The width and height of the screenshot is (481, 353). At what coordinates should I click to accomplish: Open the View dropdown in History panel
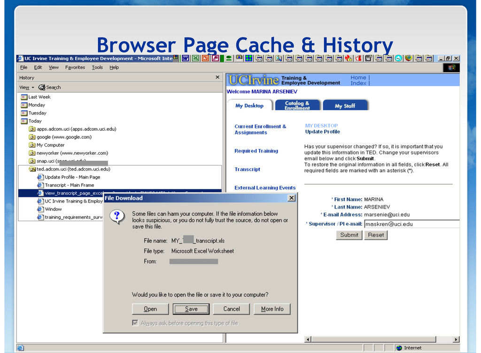coord(27,87)
